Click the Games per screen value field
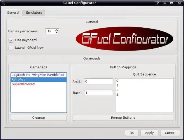The height and width of the screenshot is (140, 184). [x=50, y=31]
